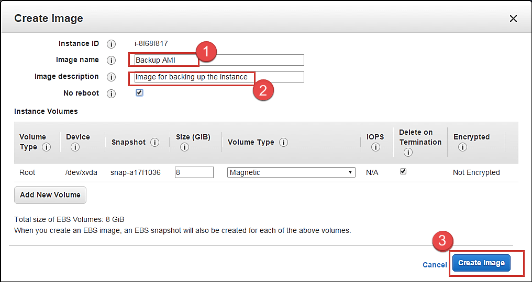
Task: Open the Magnetic volume type dropdown
Action: (x=291, y=172)
